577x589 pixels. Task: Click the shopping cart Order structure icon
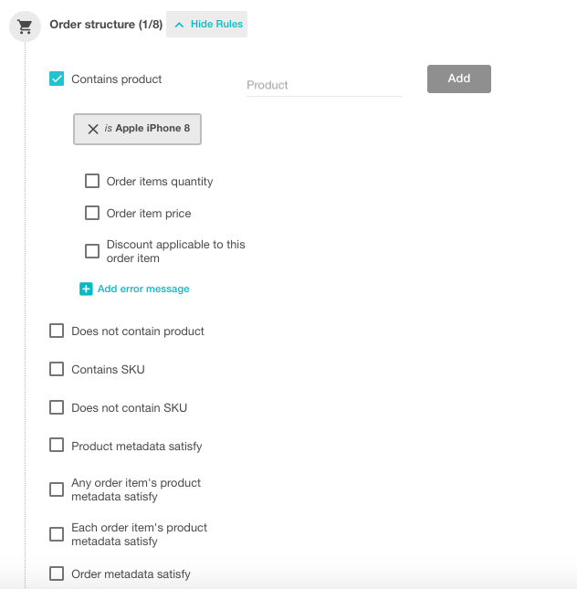coord(26,26)
